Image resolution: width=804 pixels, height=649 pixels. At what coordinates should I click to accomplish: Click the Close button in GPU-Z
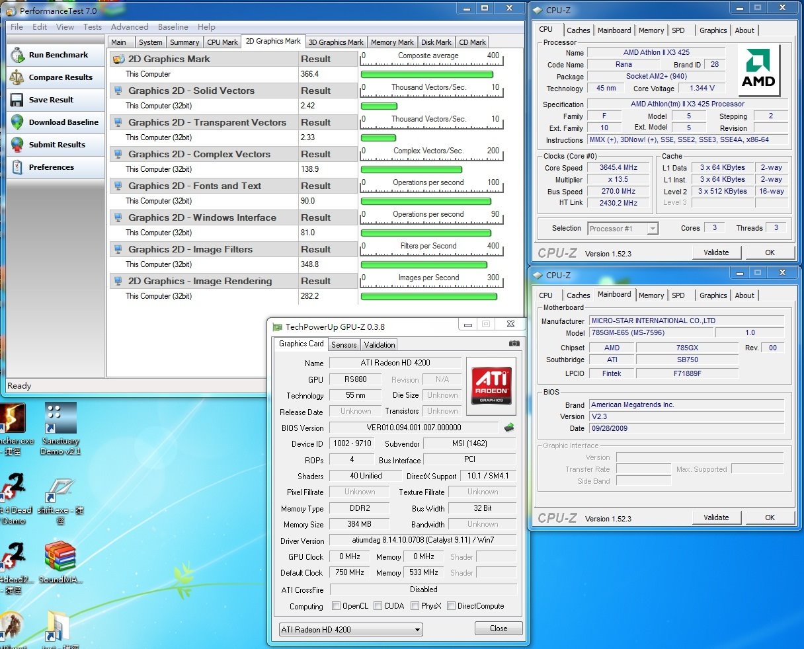[x=499, y=629]
